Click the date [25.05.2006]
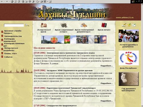Screen dimensions: 143x107 click(39, 53)
